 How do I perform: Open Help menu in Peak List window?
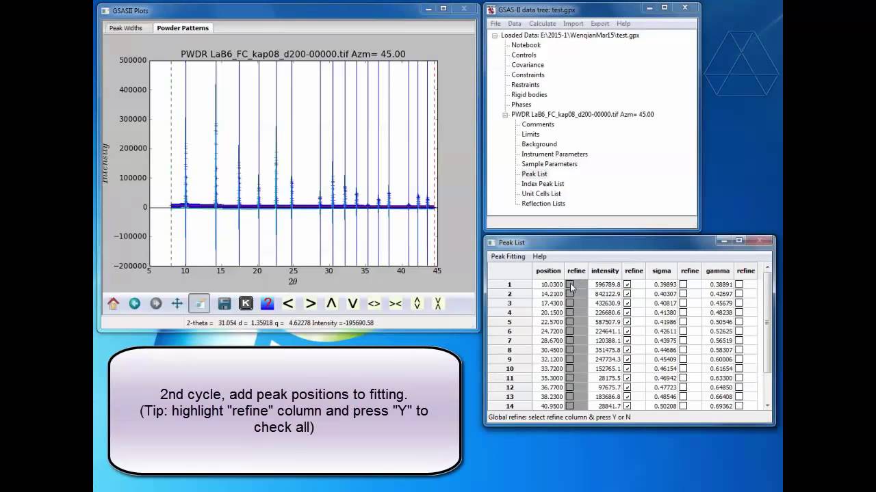[x=540, y=256]
